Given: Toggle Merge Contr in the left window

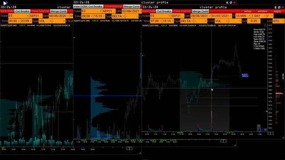Looking at the screenshot, I should click(x=59, y=11).
